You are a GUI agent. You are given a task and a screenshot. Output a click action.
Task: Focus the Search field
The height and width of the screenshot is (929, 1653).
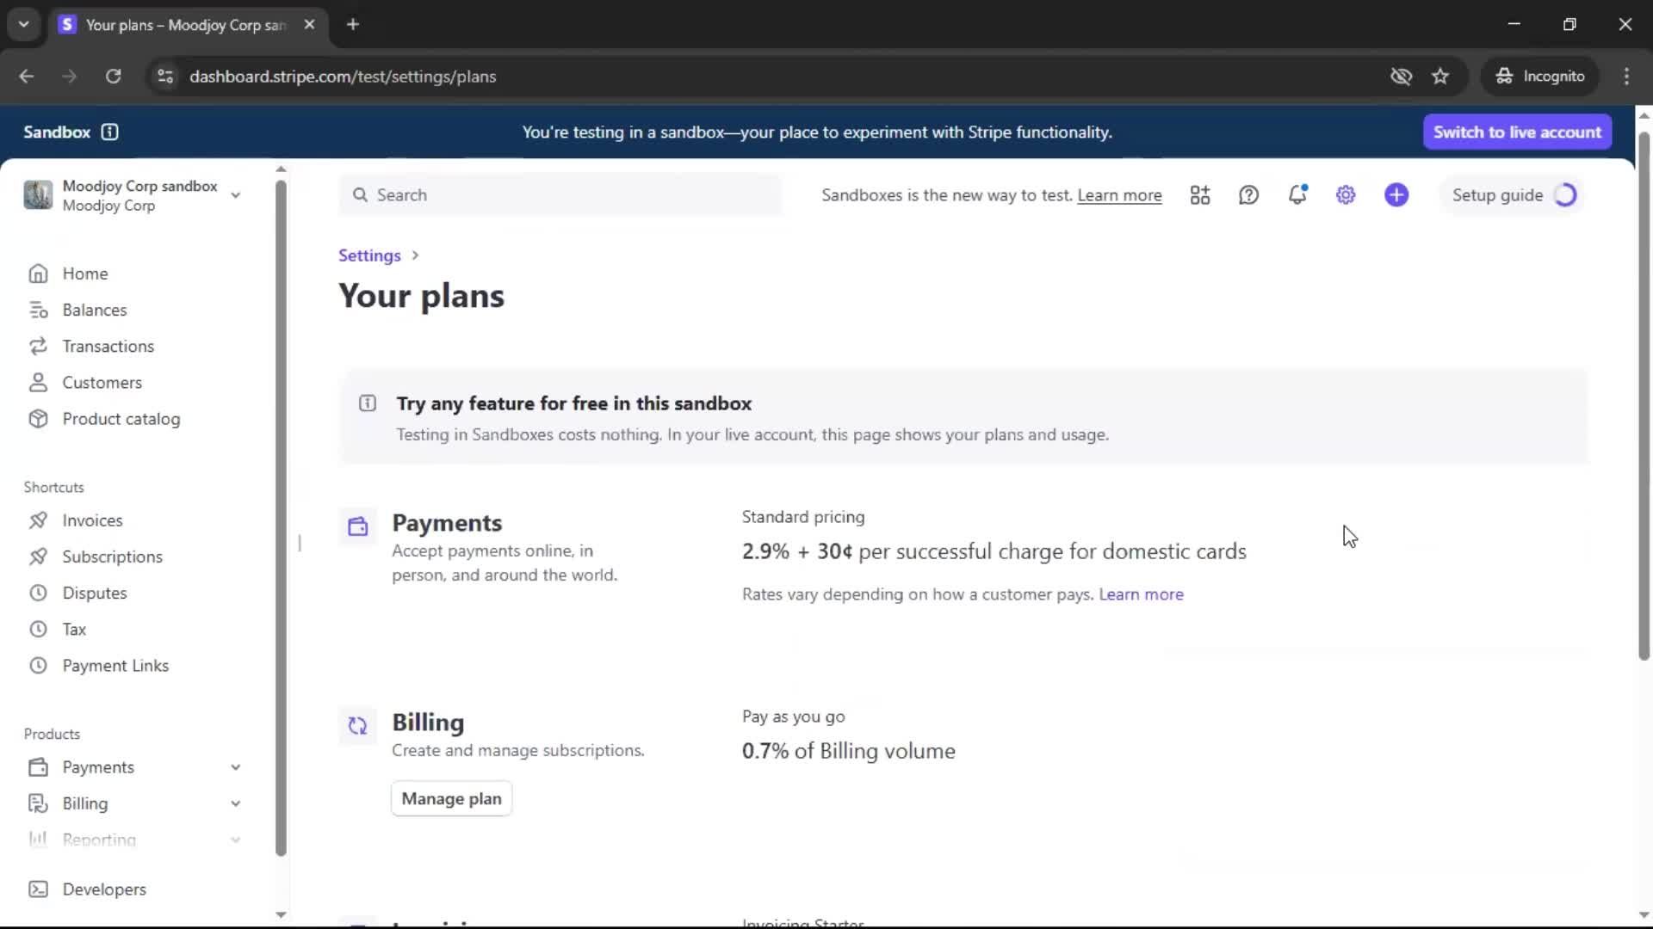point(560,195)
